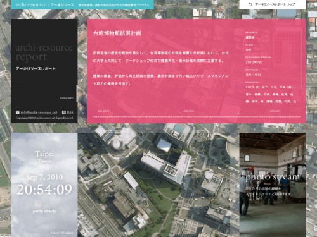Toggle the INDEX OPEN control

pos(67,98)
